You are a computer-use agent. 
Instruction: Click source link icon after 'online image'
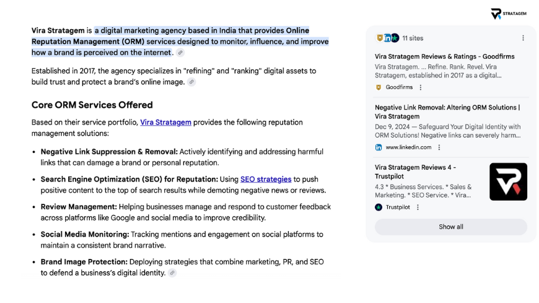(x=191, y=82)
